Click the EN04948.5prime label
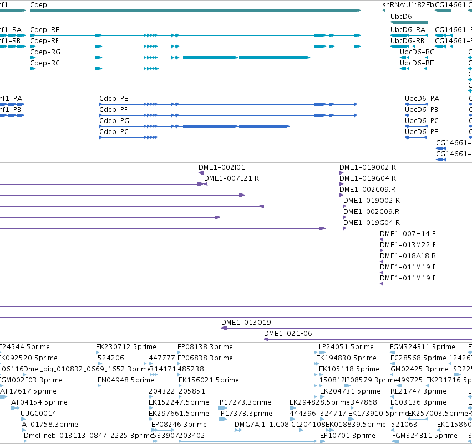This screenshot has width=472, height=444. click(125, 380)
